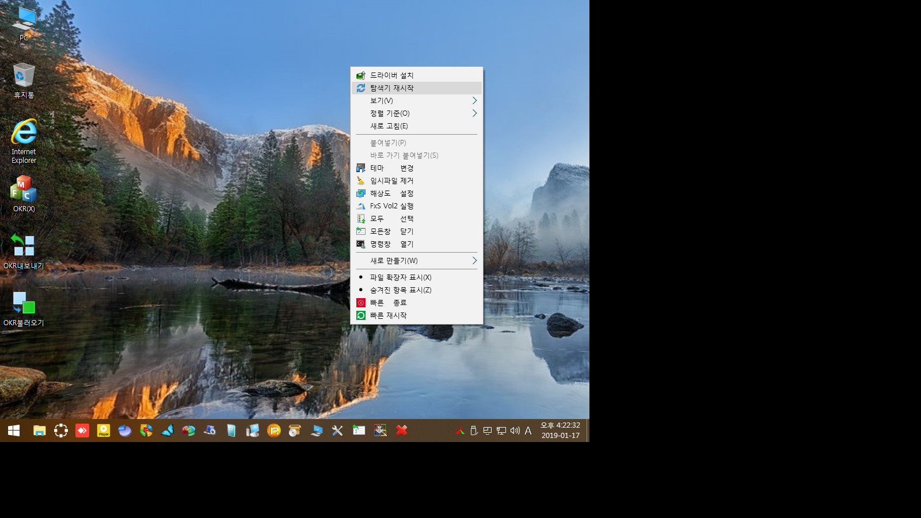Select 새로 고침(E) in context menu

click(417, 126)
